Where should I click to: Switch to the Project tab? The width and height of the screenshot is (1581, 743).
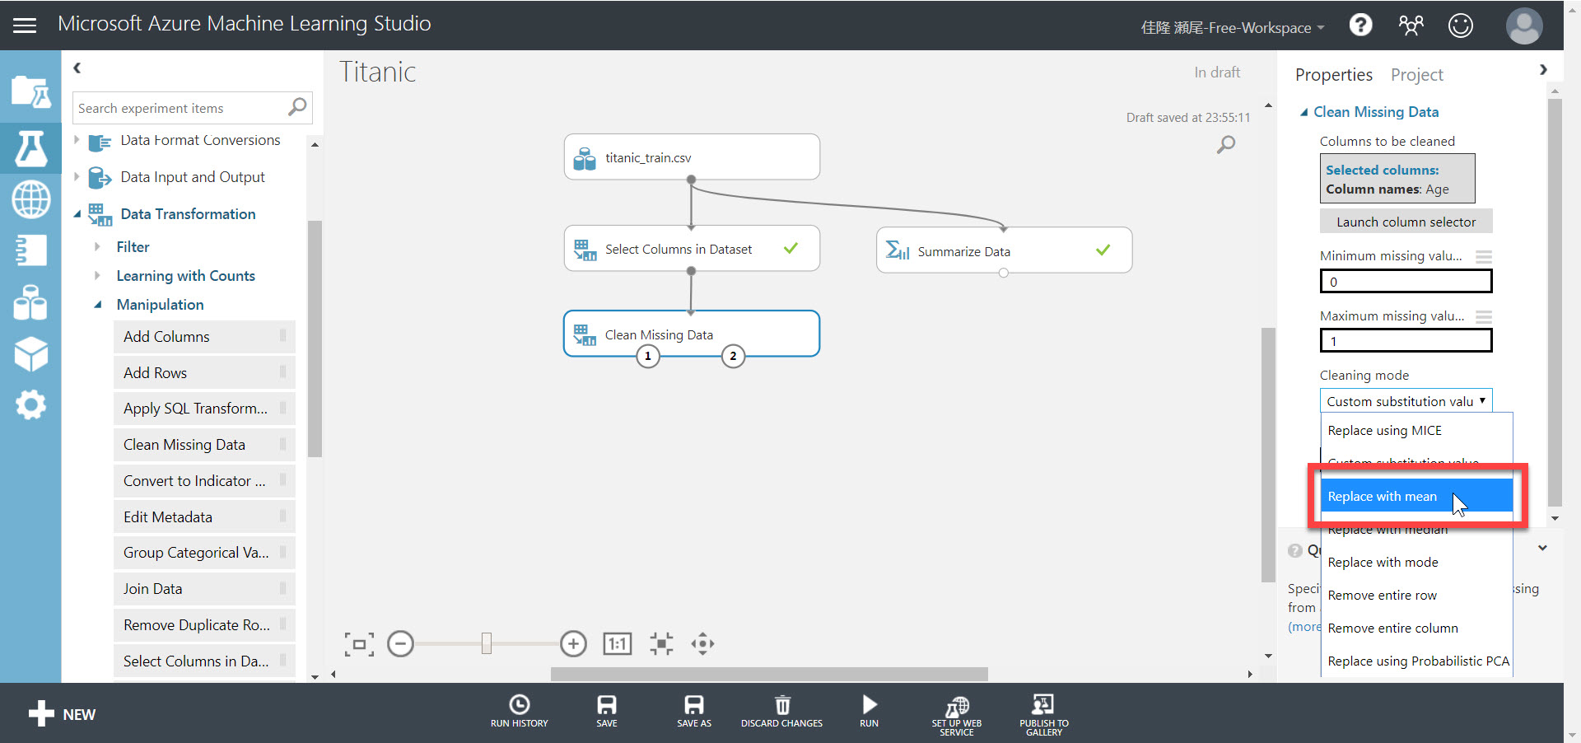[1416, 75]
